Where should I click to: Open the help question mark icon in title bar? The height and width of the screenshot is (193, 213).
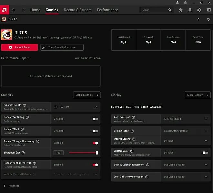186,3
